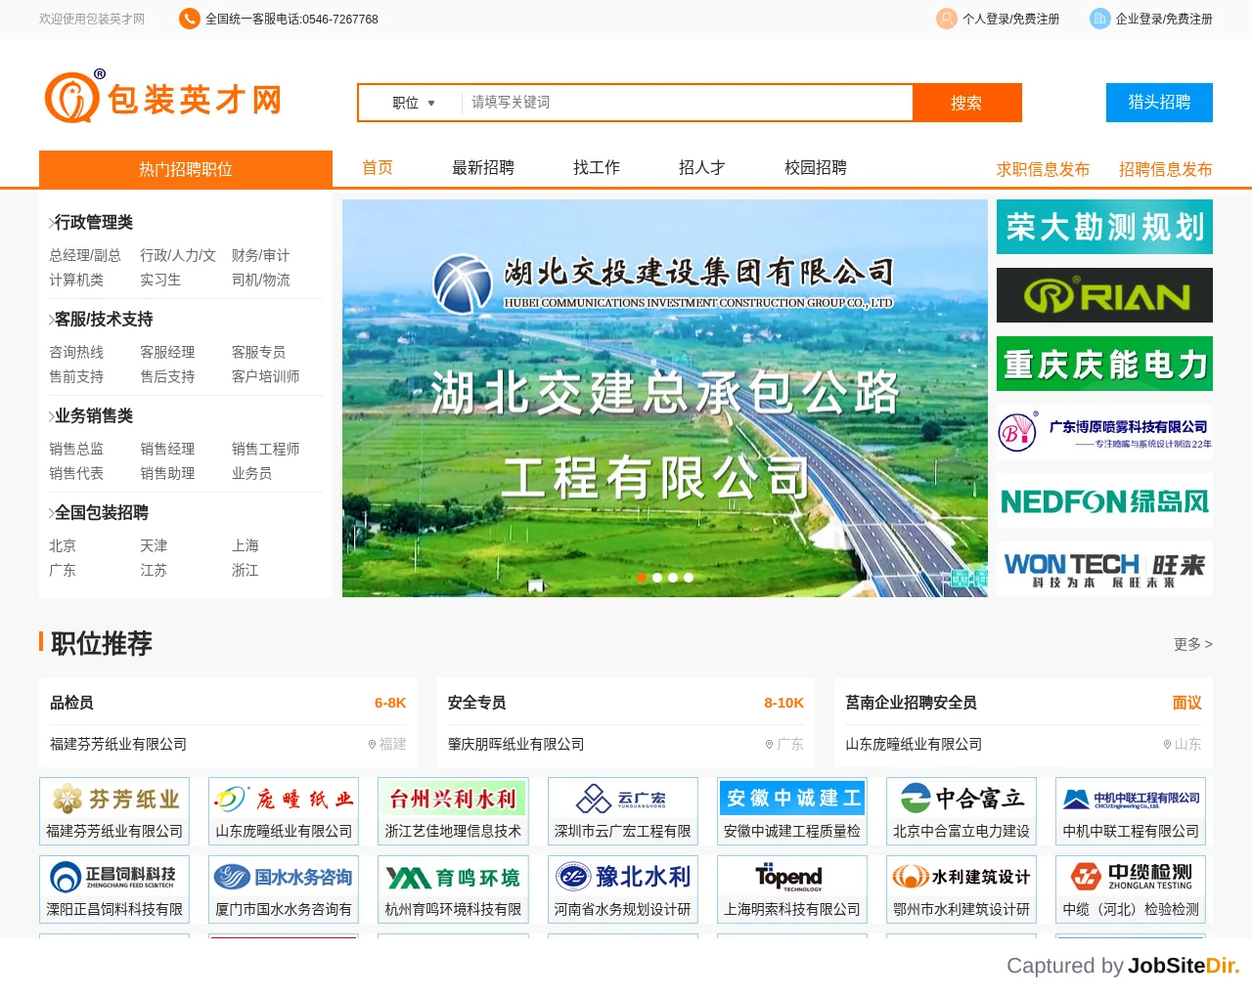1252x995 pixels.
Task: Click the enterprise login building icon
Action: point(1099,19)
